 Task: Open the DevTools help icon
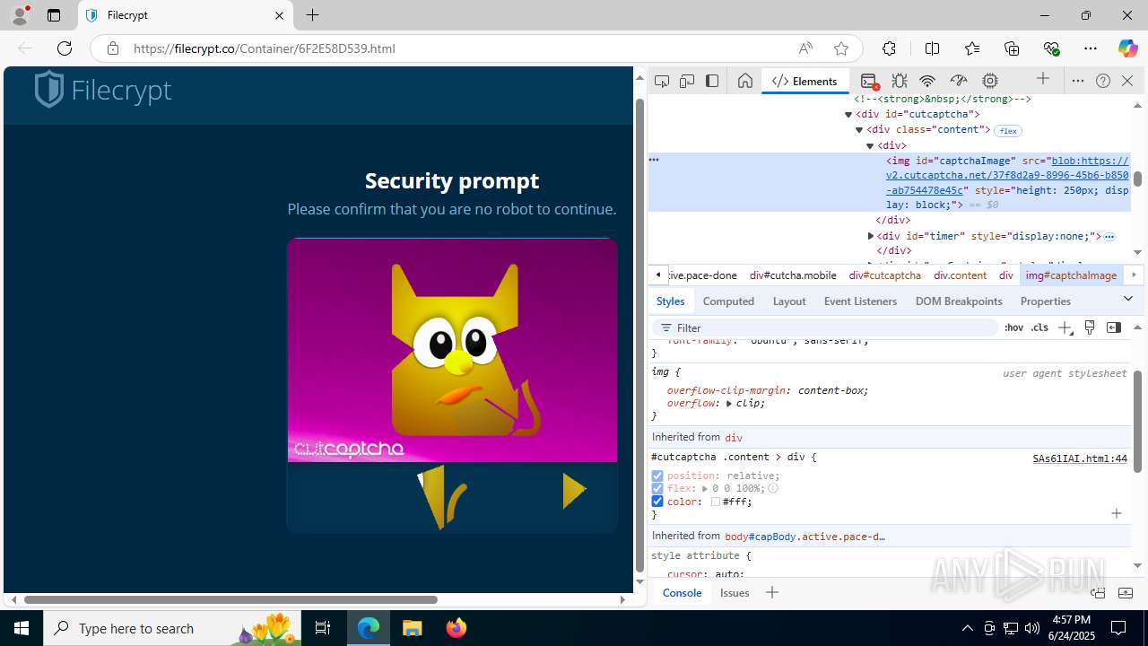point(1103,81)
